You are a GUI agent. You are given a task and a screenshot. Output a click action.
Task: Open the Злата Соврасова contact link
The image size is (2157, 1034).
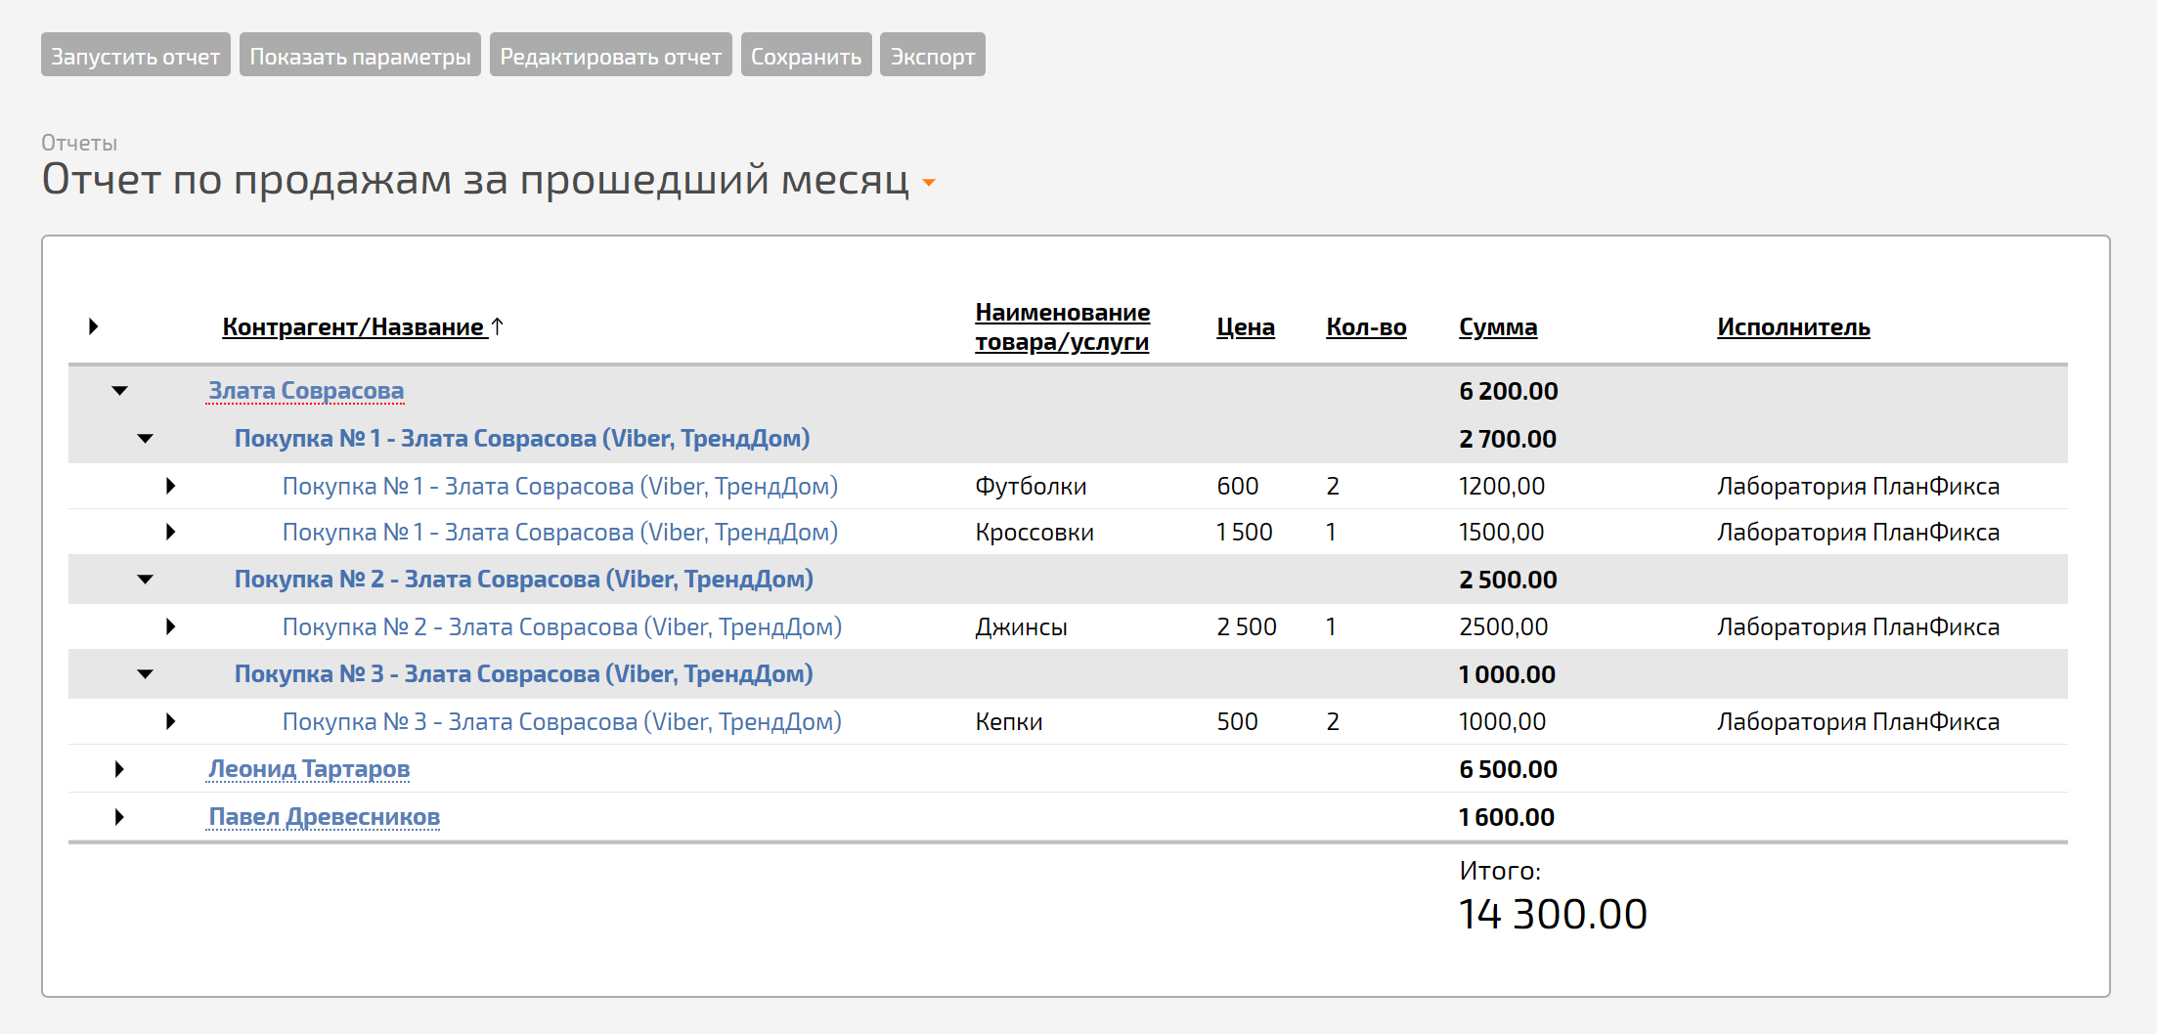coord(306,391)
